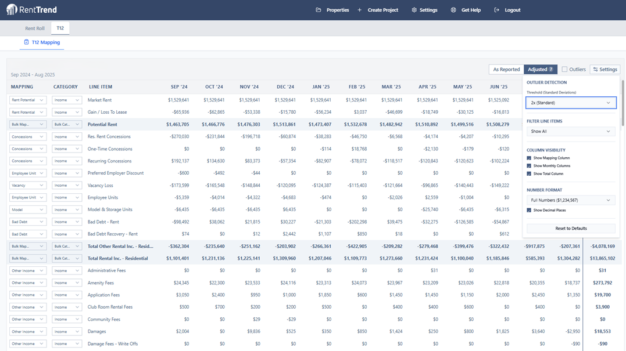The height and width of the screenshot is (351, 626).
Task: Click the sliders icon on the Settings button
Action: (x=595, y=69)
